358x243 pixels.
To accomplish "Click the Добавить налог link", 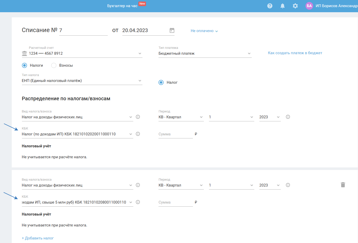I will point(38,238).
